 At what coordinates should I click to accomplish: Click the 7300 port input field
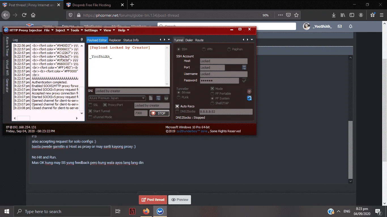(x=141, y=113)
